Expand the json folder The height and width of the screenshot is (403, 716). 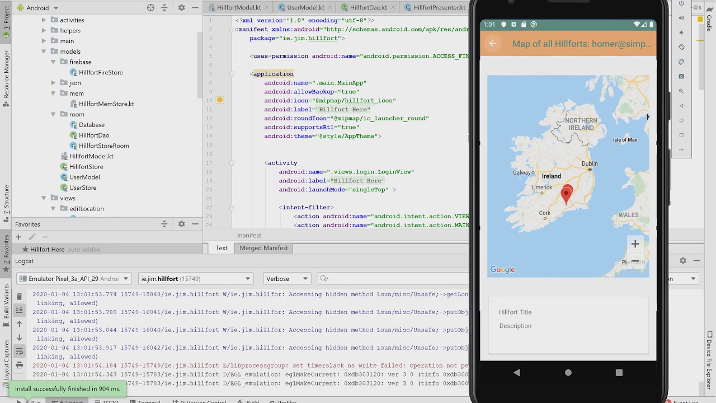[53, 83]
